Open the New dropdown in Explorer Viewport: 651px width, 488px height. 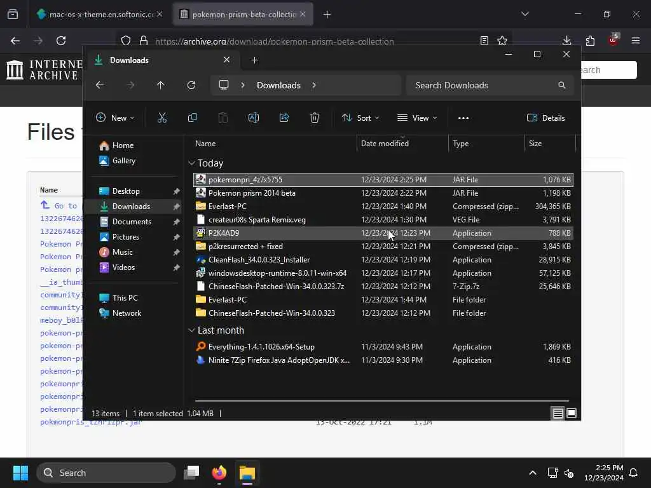pos(115,118)
